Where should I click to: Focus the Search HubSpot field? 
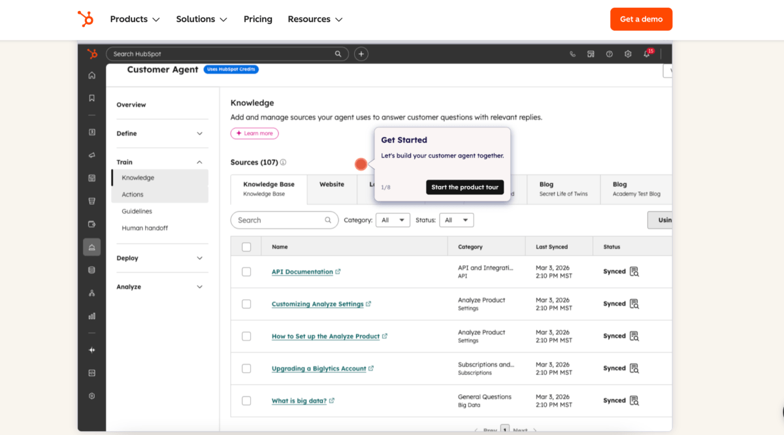227,54
